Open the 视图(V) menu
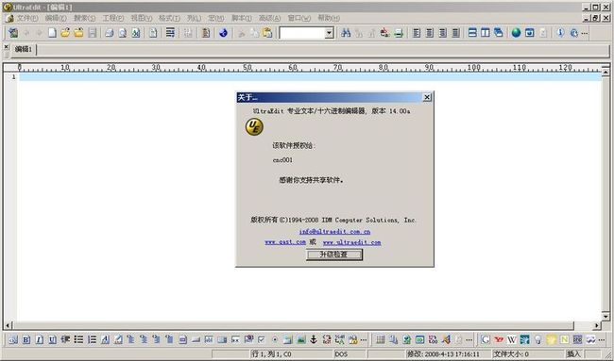The image size is (614, 361). tap(142, 18)
